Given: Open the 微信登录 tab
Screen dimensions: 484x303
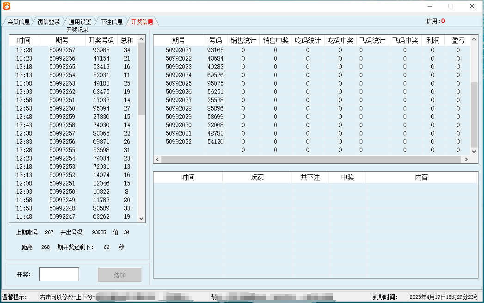Looking at the screenshot, I should tap(49, 21).
